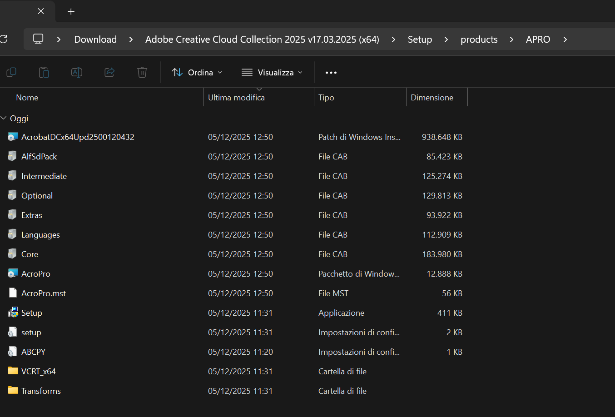615x417 pixels.
Task: Select the VCRT_x64 folder
Action: pyautogui.click(x=39, y=372)
